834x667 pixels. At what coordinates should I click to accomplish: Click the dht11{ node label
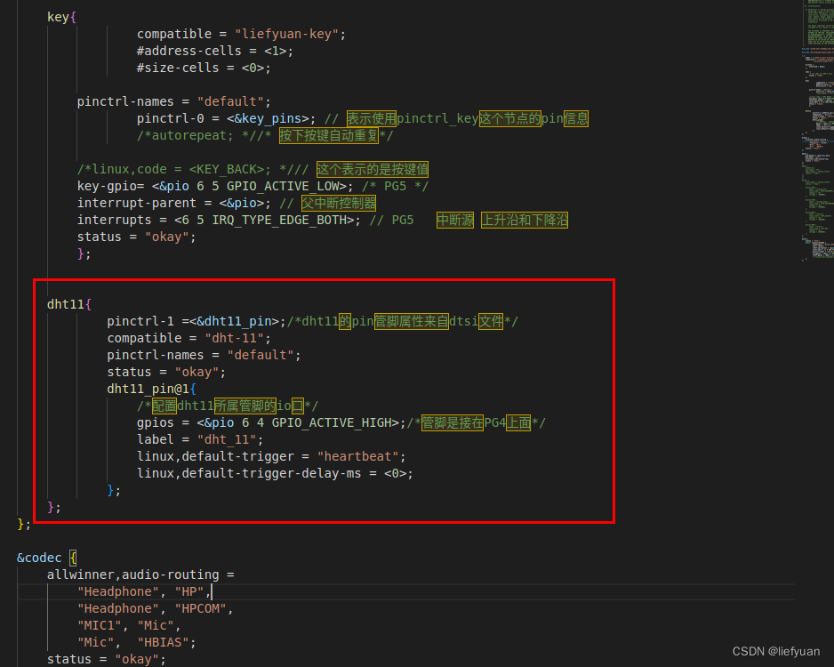(68, 303)
